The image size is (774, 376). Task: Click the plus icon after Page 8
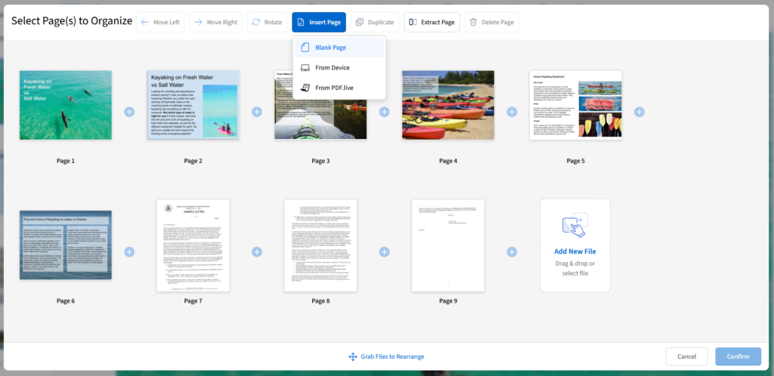(385, 252)
